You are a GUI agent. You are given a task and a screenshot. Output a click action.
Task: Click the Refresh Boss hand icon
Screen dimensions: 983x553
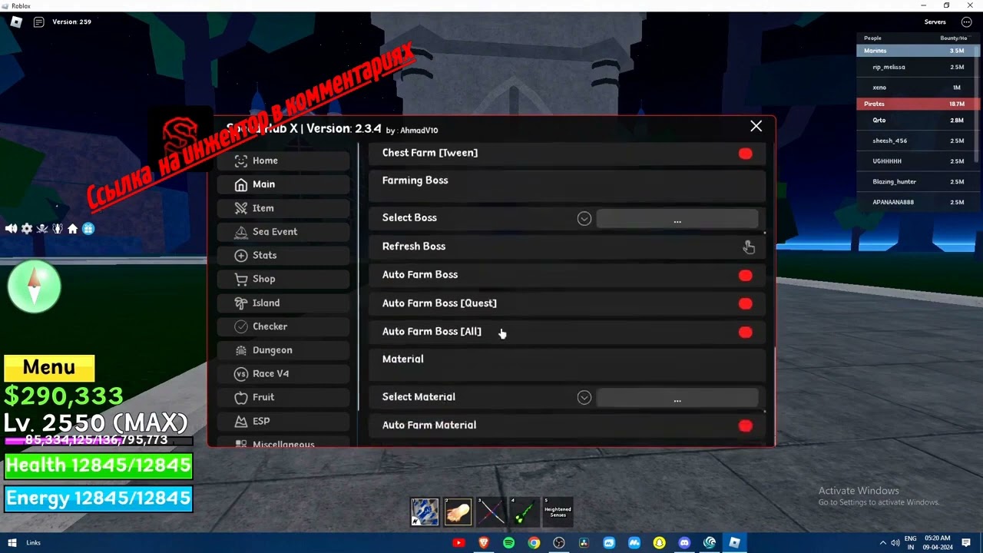click(x=749, y=247)
